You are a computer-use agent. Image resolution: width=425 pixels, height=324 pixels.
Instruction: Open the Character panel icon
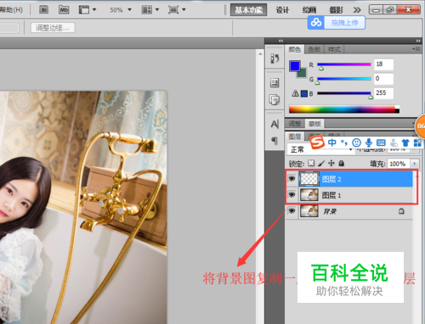(275, 124)
